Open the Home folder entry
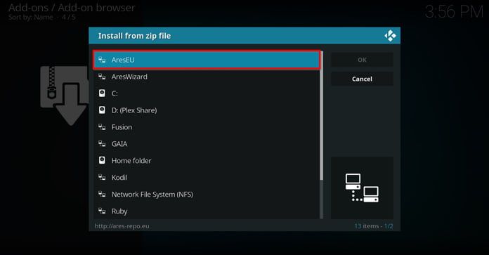Viewport: 489px width, 255px height. click(x=207, y=161)
